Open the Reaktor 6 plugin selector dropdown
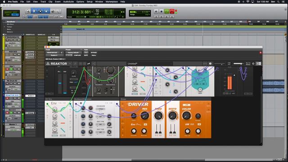Screen dimensions: 288x162 pyautogui.click(x=54, y=55)
